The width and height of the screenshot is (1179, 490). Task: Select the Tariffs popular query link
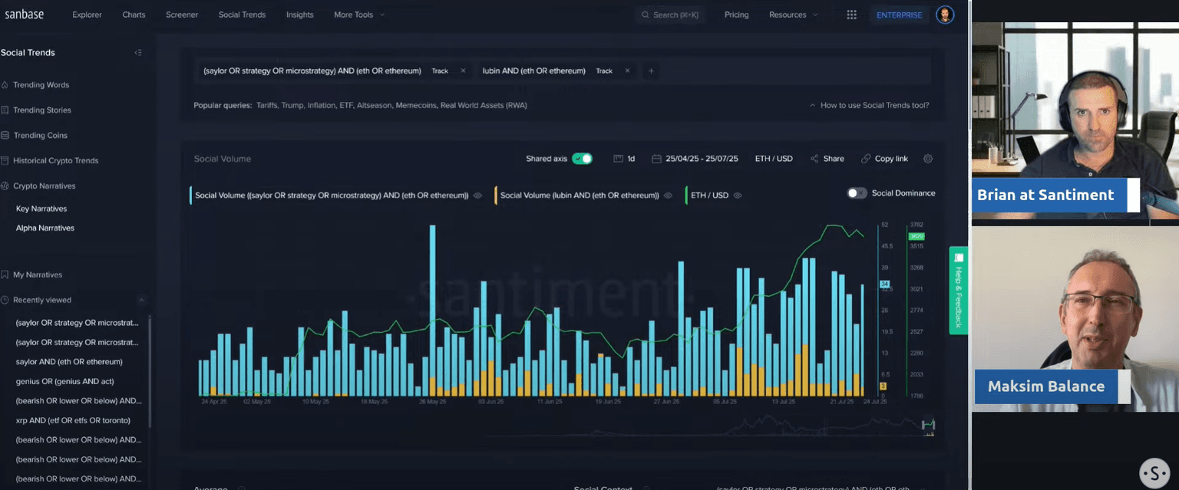pyautogui.click(x=266, y=105)
